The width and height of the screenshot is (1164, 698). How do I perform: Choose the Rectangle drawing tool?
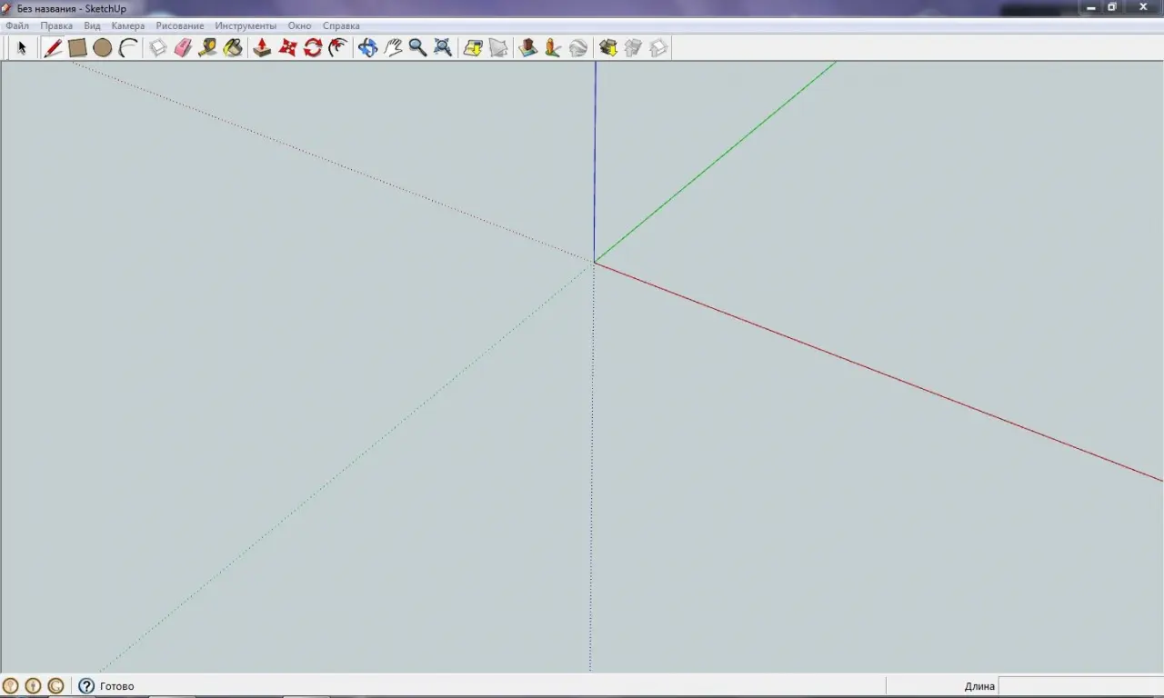(x=77, y=48)
